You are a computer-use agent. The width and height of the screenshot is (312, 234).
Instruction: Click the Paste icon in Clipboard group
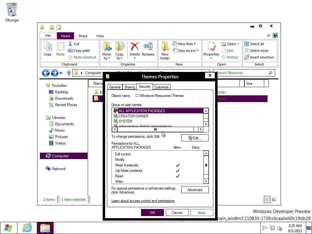coord(61,49)
